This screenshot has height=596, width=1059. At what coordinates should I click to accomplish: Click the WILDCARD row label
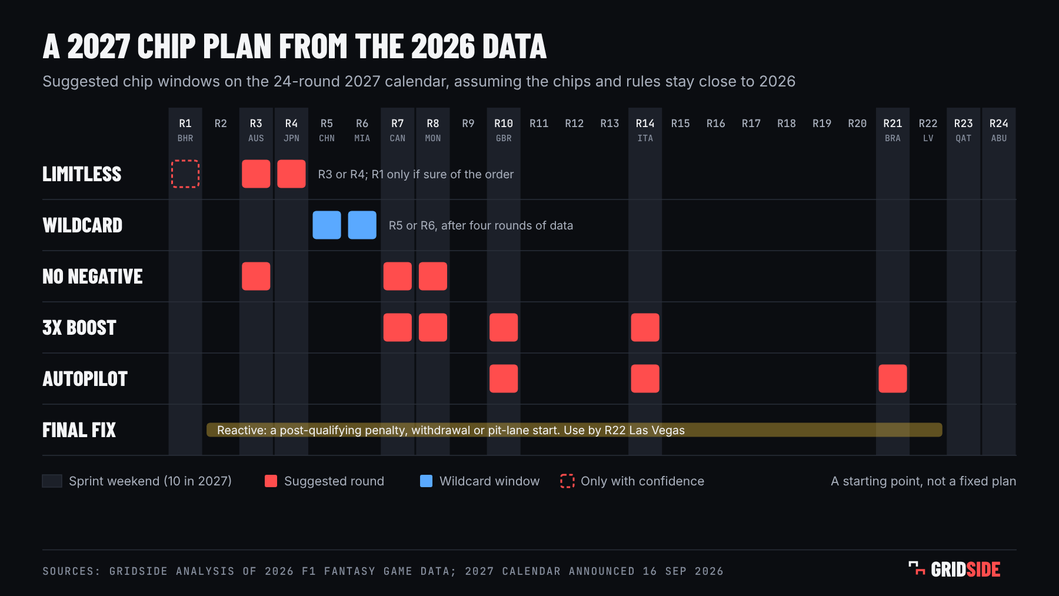tap(82, 225)
